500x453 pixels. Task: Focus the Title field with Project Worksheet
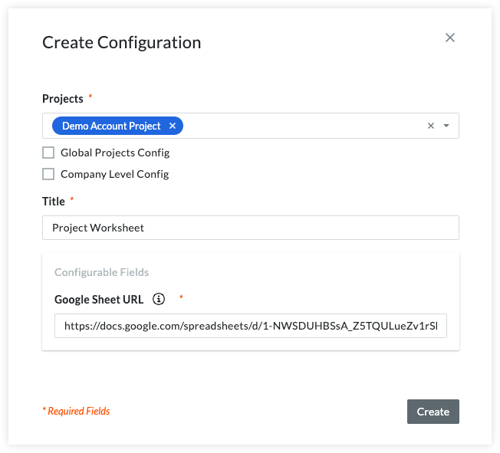click(x=250, y=228)
